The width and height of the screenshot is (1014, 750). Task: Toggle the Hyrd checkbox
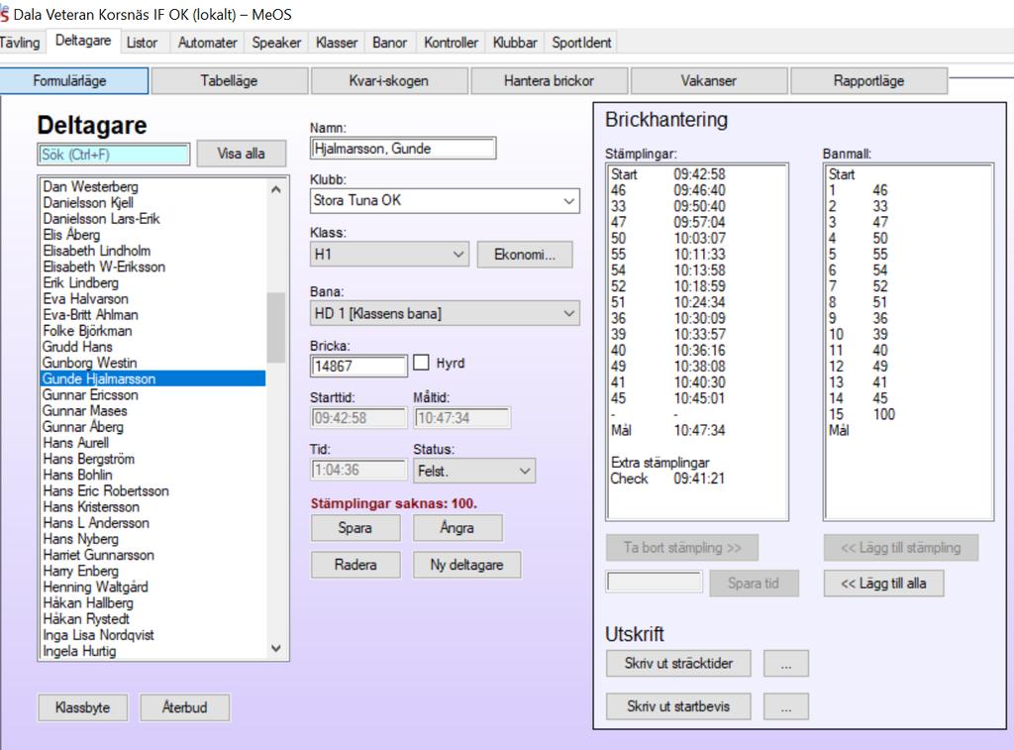[421, 363]
